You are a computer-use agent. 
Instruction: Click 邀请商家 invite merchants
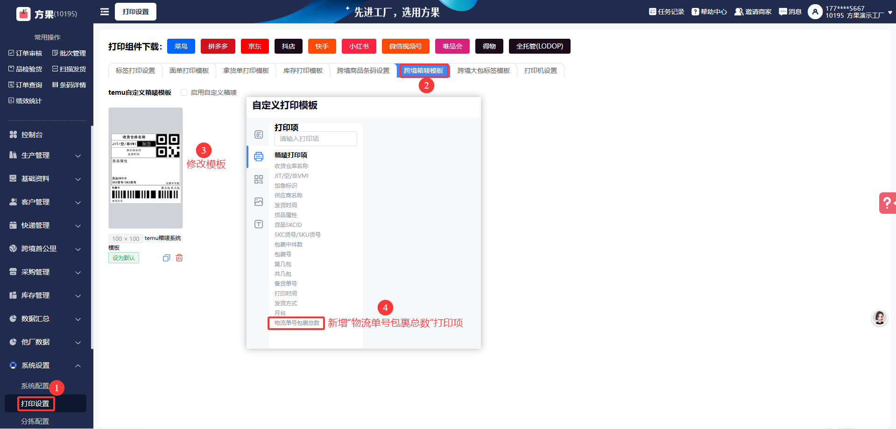753,12
